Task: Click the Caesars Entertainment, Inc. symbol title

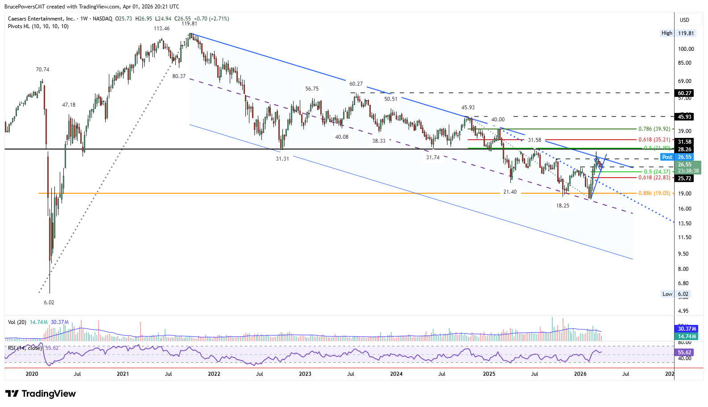Action: 41,19
